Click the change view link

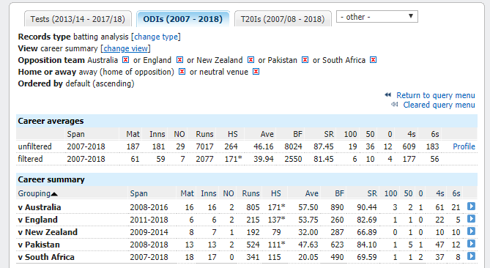126,48
